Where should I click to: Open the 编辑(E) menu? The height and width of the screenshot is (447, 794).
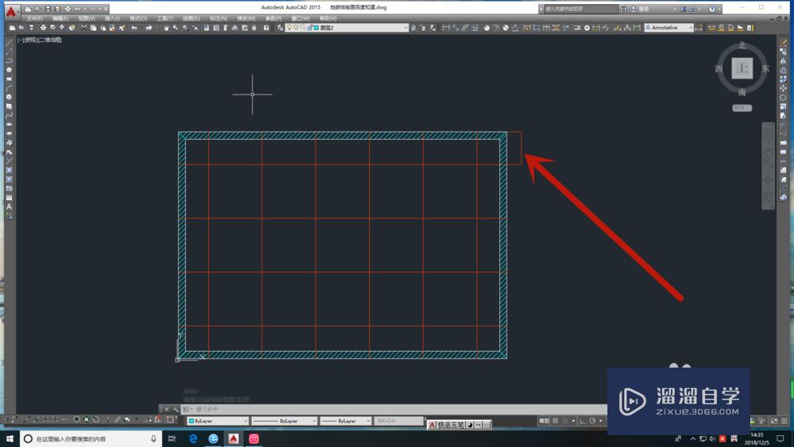[60, 18]
